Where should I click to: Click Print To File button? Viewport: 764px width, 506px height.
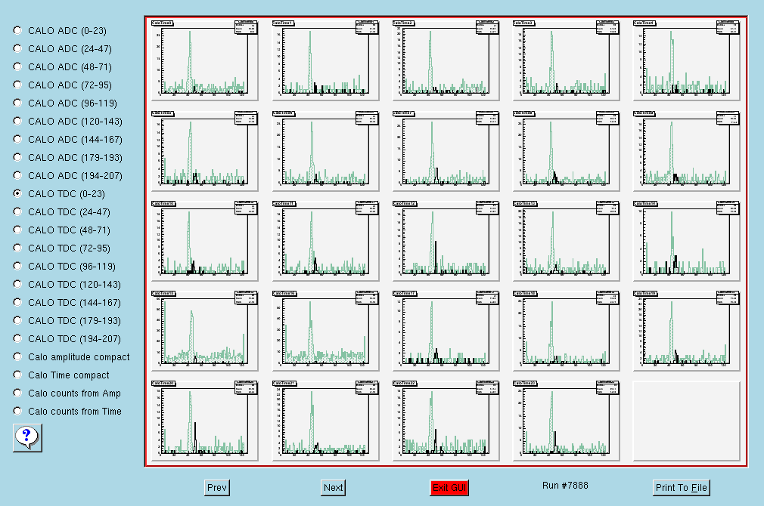[681, 488]
